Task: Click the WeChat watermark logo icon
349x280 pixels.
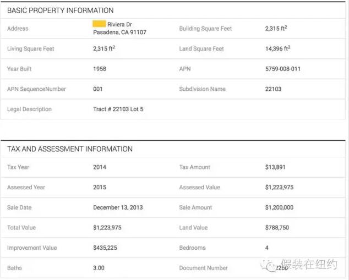Action: [269, 266]
